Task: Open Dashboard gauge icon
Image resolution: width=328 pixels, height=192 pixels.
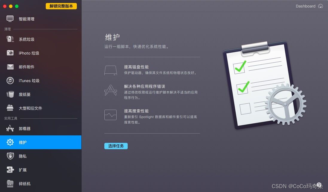Action: (321, 6)
